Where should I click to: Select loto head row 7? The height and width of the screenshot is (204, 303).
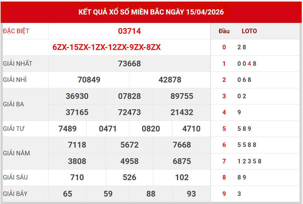(x=224, y=161)
